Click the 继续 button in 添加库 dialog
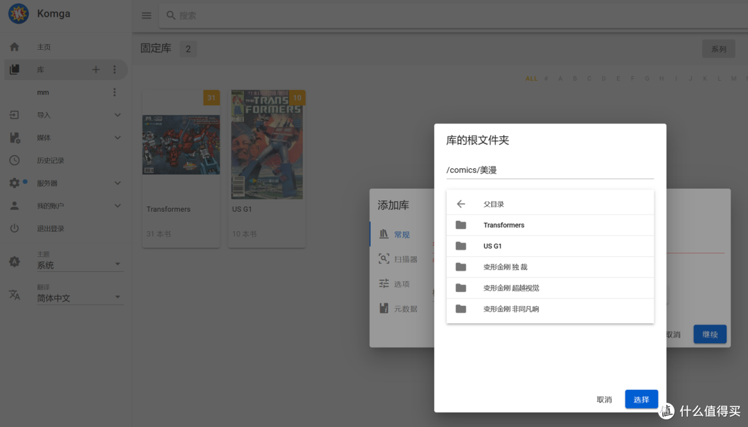The image size is (748, 427). [710, 334]
